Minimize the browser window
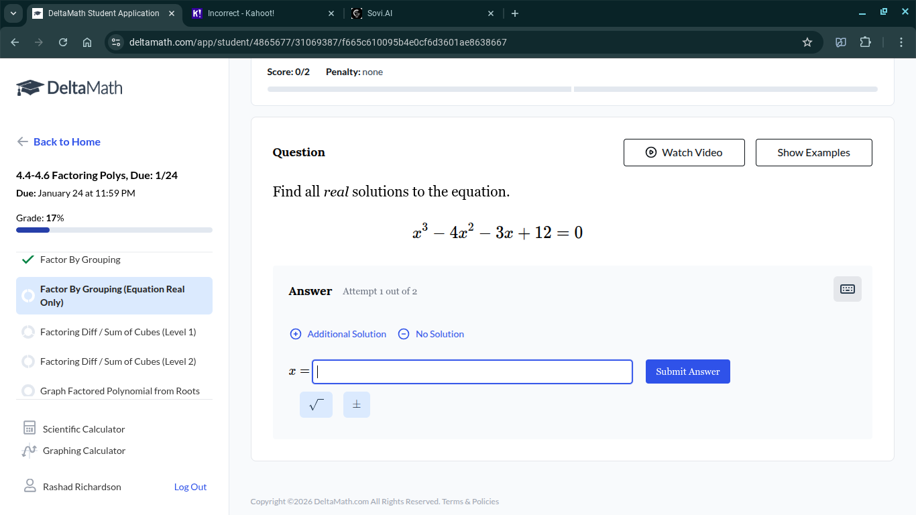The image size is (916, 515). tap(862, 13)
